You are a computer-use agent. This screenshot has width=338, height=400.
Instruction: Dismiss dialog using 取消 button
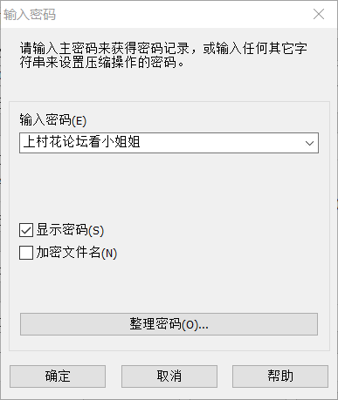169,376
